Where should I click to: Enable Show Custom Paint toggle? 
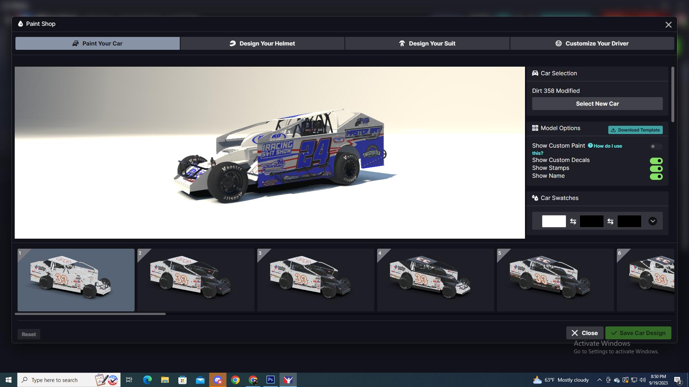[656, 146]
